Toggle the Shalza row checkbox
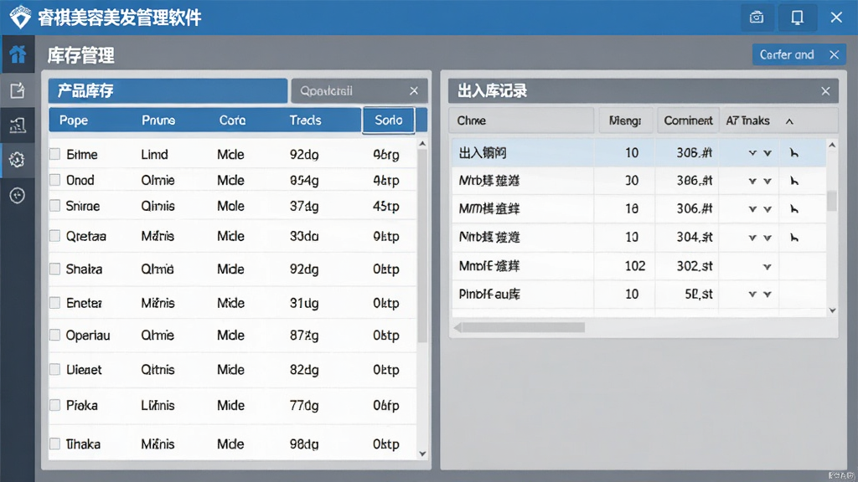Viewport: 858px width, 482px height. click(x=54, y=269)
